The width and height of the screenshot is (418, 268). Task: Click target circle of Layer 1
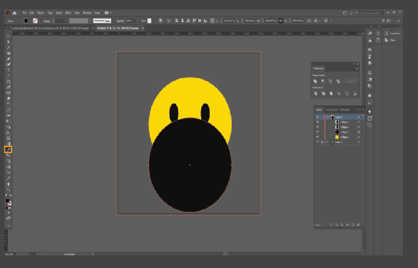[x=359, y=142]
